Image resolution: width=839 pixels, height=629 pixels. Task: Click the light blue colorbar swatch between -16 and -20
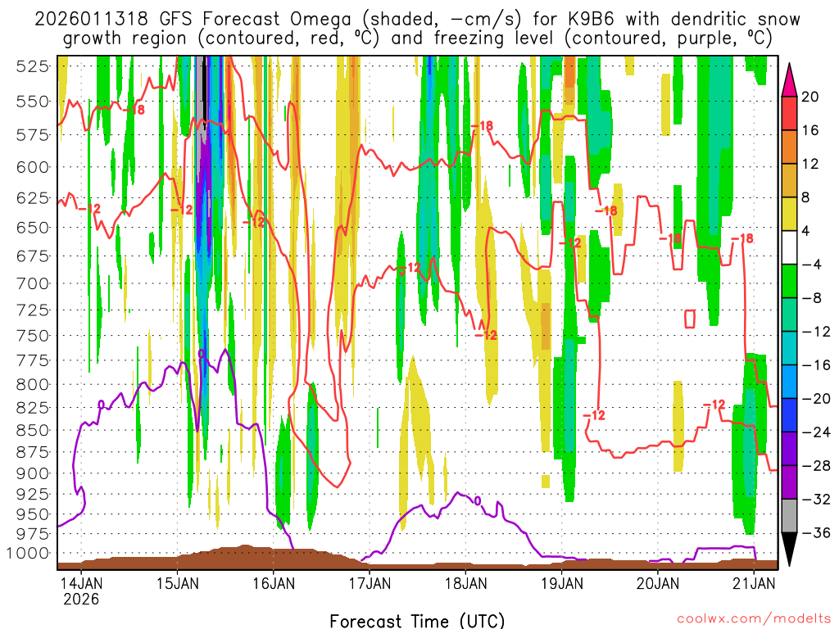tap(789, 382)
